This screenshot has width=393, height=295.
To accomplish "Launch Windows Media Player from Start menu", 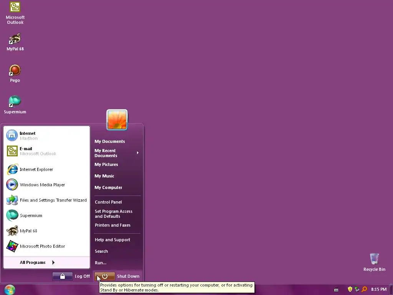I will click(46, 185).
